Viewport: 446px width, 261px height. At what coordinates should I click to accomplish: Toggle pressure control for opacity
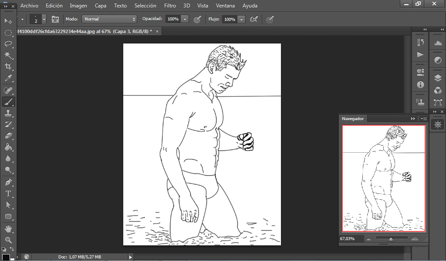coord(197,19)
